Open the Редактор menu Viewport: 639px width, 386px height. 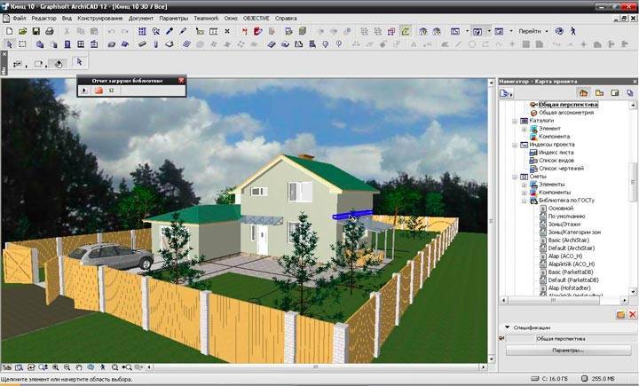44,19
